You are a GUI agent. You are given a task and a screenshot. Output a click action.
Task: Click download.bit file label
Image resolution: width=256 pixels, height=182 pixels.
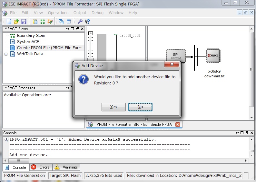click(x=214, y=76)
